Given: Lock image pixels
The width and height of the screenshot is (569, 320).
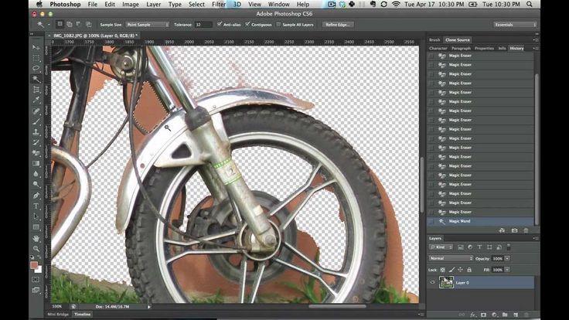Looking at the screenshot, I should [x=451, y=270].
